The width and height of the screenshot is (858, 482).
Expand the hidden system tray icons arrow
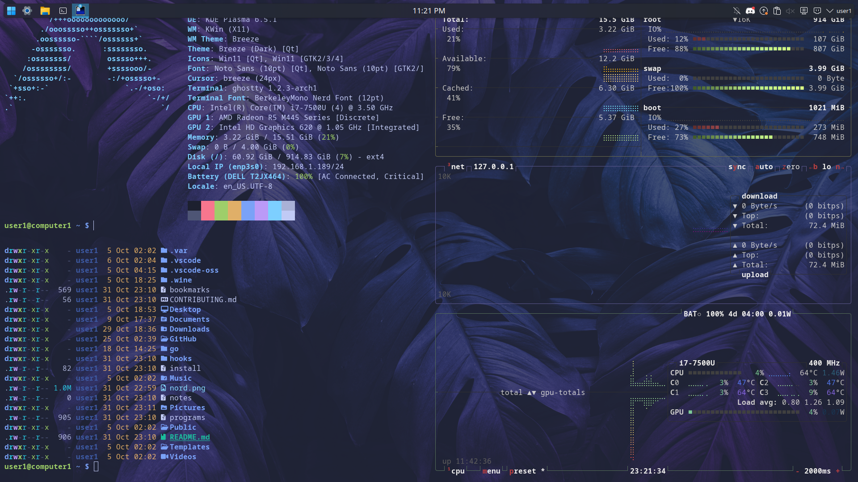[x=830, y=11]
